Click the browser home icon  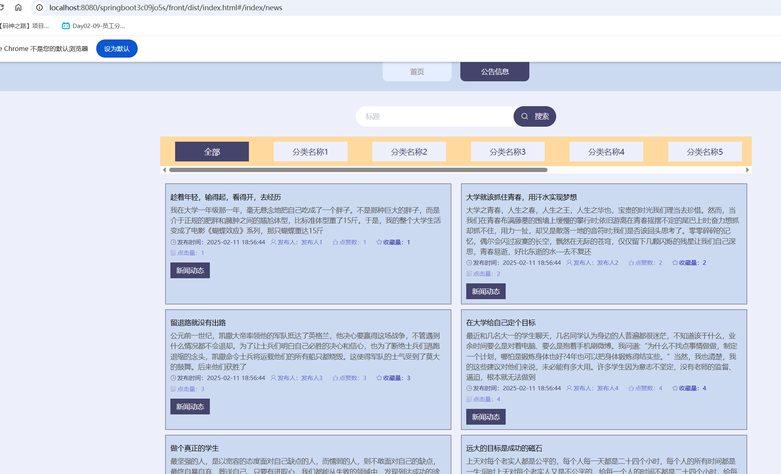click(18, 7)
